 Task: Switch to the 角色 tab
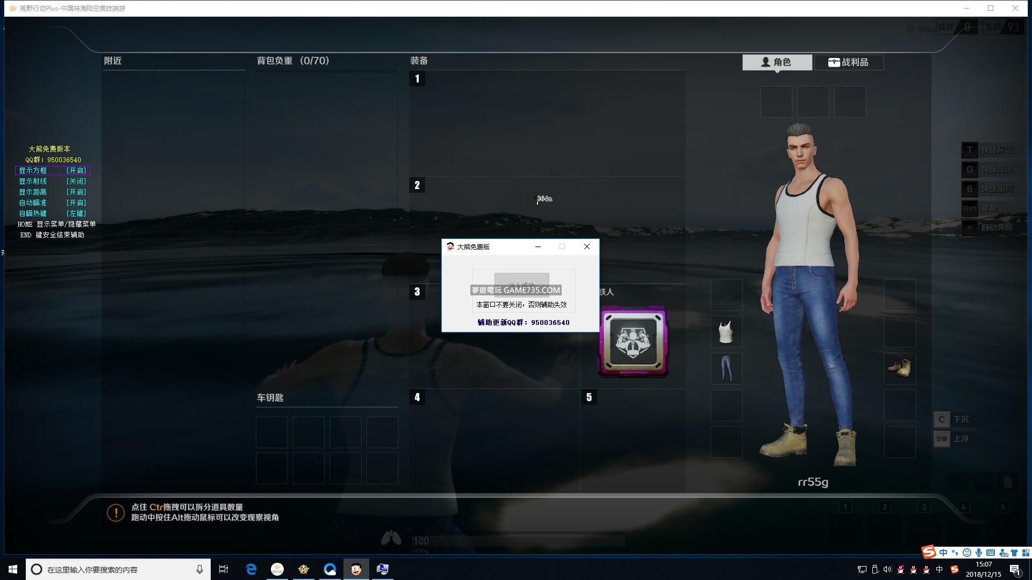(777, 62)
